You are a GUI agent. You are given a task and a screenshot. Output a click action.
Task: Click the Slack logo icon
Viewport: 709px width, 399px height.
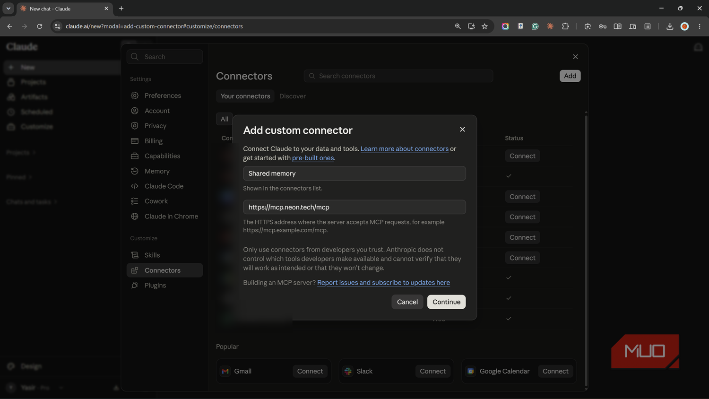pos(348,372)
